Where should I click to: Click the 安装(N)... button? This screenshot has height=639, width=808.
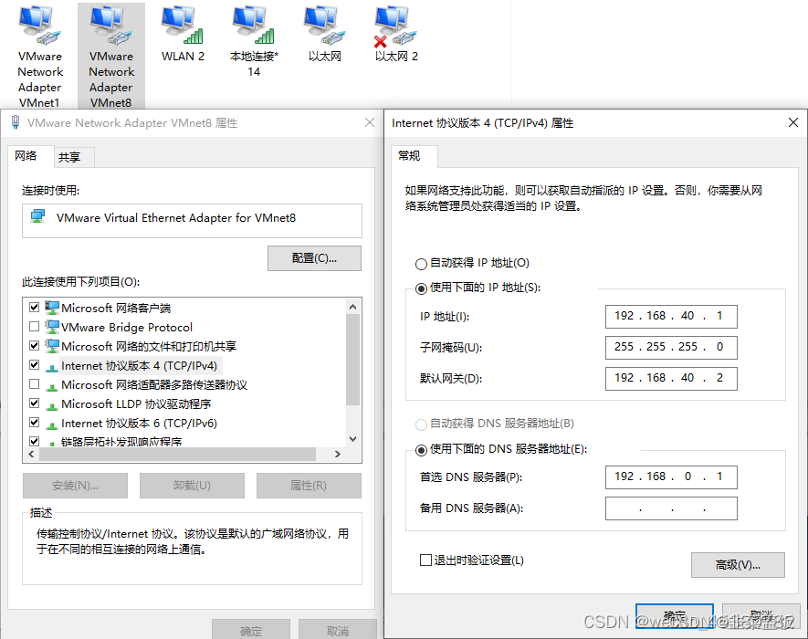coord(75,486)
